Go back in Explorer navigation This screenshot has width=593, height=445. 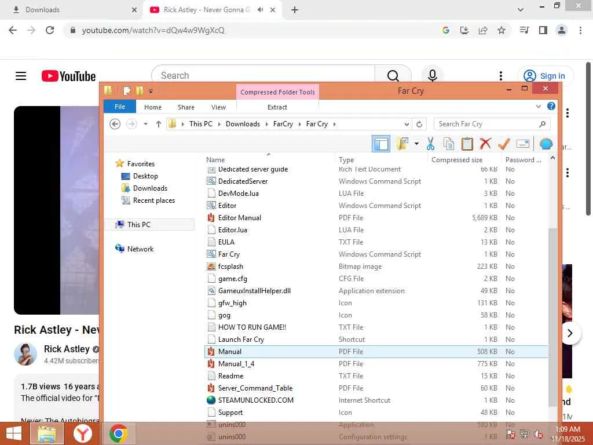click(x=115, y=124)
